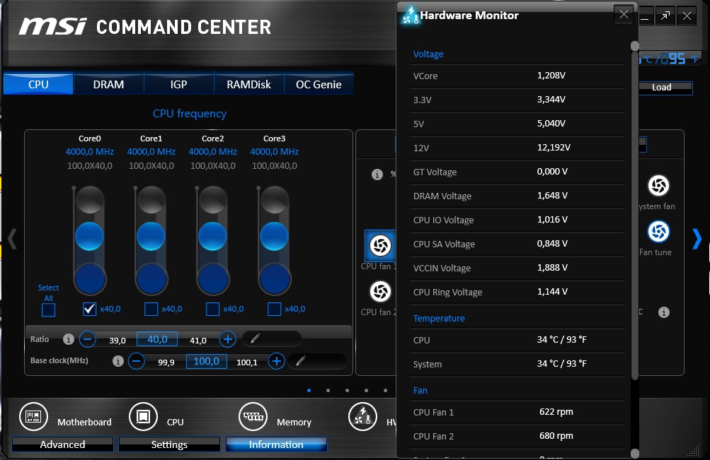Click the Information button

click(276, 444)
